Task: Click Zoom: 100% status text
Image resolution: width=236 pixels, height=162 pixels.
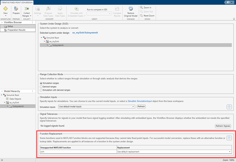Action: coord(228,160)
